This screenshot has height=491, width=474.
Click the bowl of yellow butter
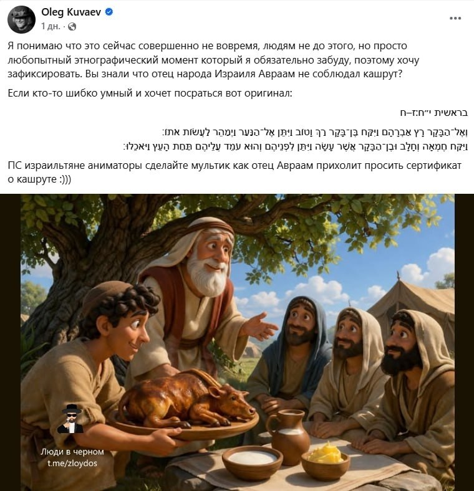(x=326, y=459)
